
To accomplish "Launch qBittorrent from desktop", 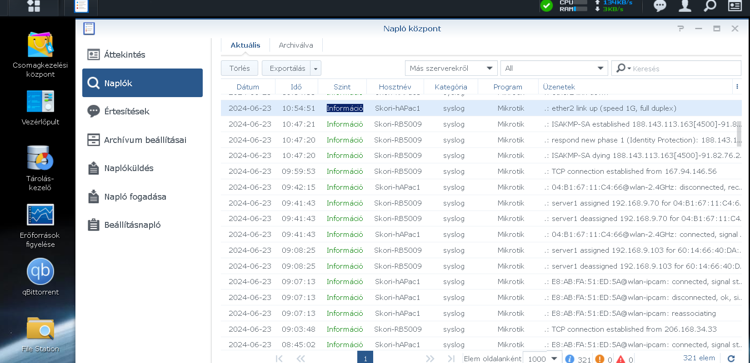I will [40, 272].
